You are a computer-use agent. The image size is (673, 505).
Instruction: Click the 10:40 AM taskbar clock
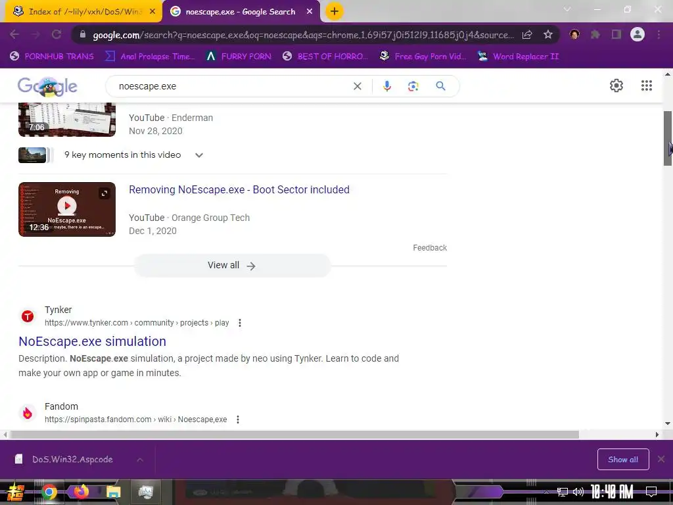tap(612, 492)
